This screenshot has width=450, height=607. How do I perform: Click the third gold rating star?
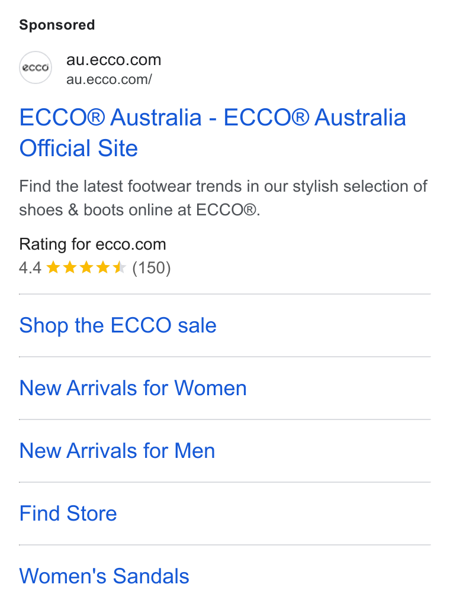click(86, 267)
